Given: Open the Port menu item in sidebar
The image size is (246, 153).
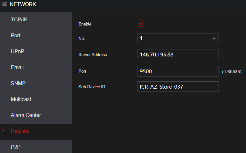Looking at the screenshot, I should tap(36, 35).
